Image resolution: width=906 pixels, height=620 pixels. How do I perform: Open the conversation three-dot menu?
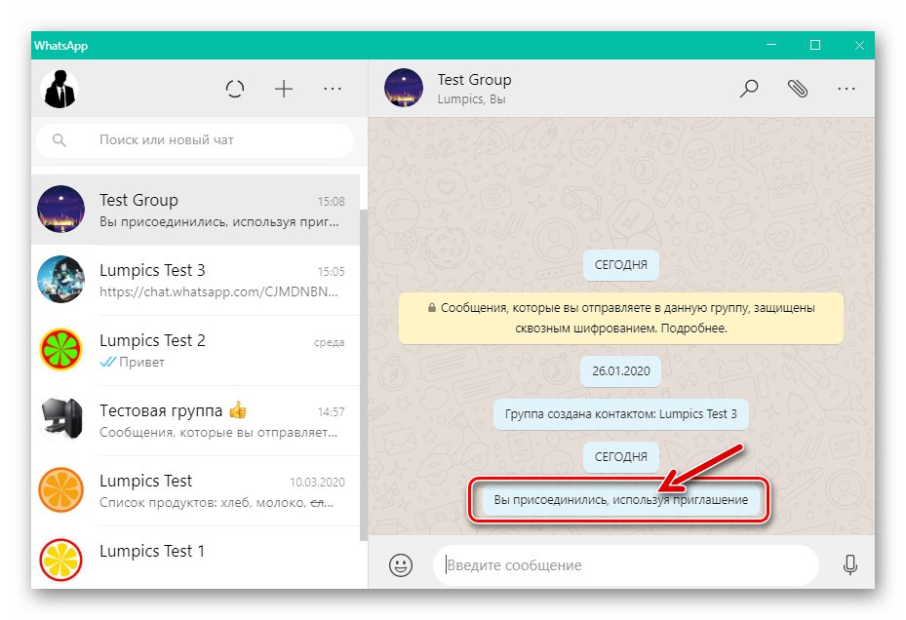point(846,88)
